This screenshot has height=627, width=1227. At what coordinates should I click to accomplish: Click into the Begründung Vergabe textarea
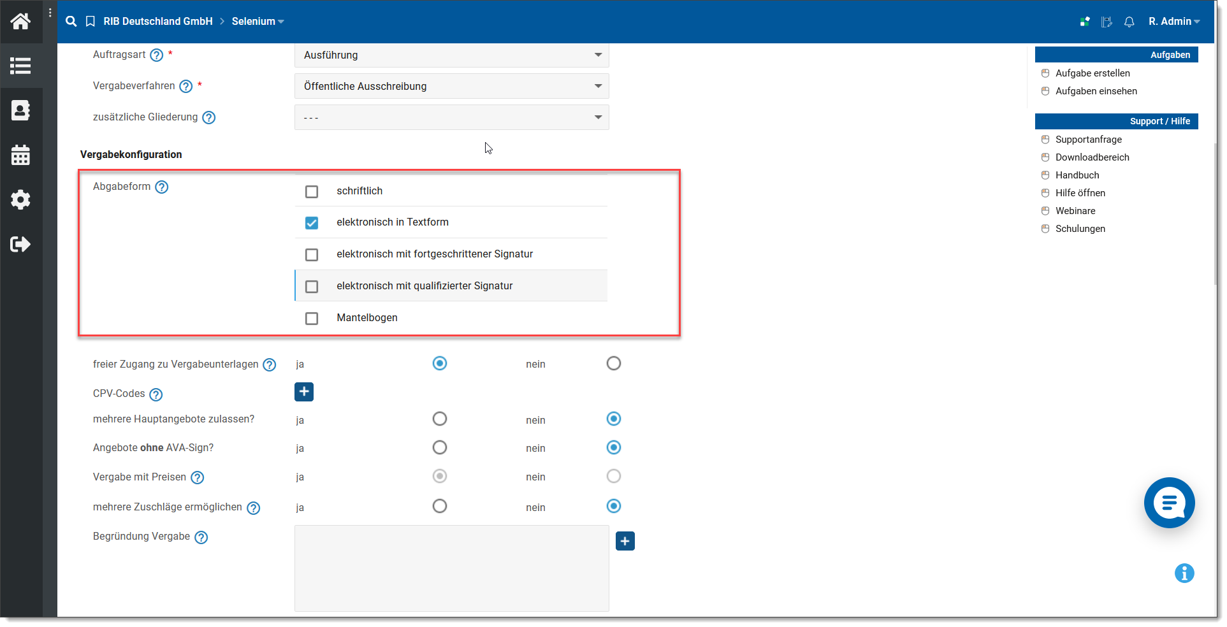pos(452,568)
